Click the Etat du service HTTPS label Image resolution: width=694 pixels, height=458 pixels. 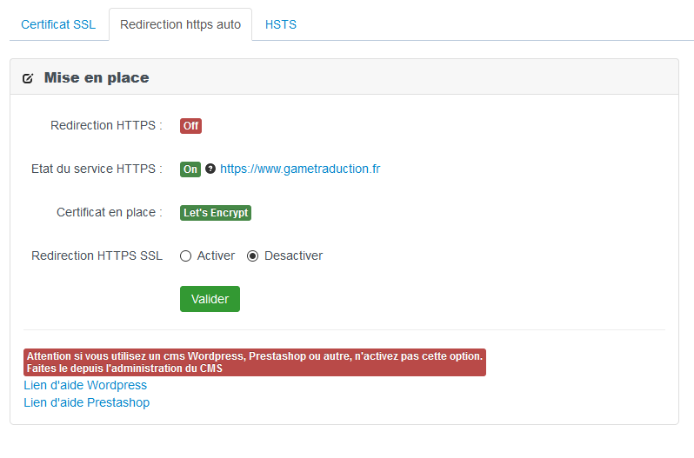point(97,169)
